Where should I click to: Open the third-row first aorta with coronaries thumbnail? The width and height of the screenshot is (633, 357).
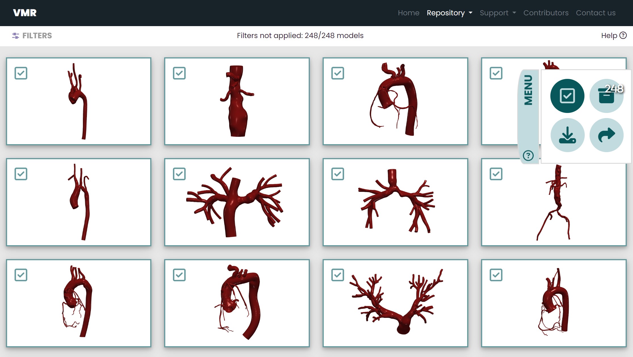coord(79,303)
